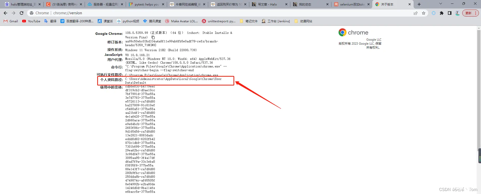Open the python视频 bookmark
Image resolution: width=481 pixels, height=194 pixels.
click(x=128, y=21)
